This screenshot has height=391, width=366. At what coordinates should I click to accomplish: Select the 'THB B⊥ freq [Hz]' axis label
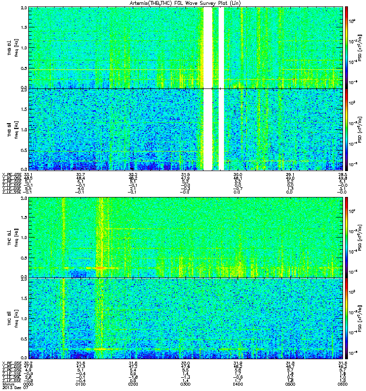click(x=13, y=48)
